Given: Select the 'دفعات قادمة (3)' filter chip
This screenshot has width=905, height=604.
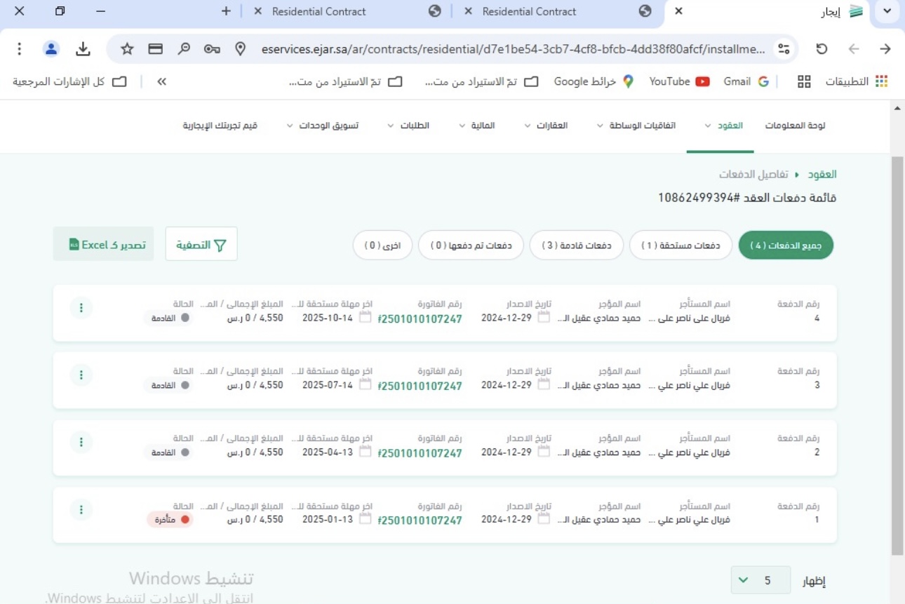Looking at the screenshot, I should pos(576,246).
